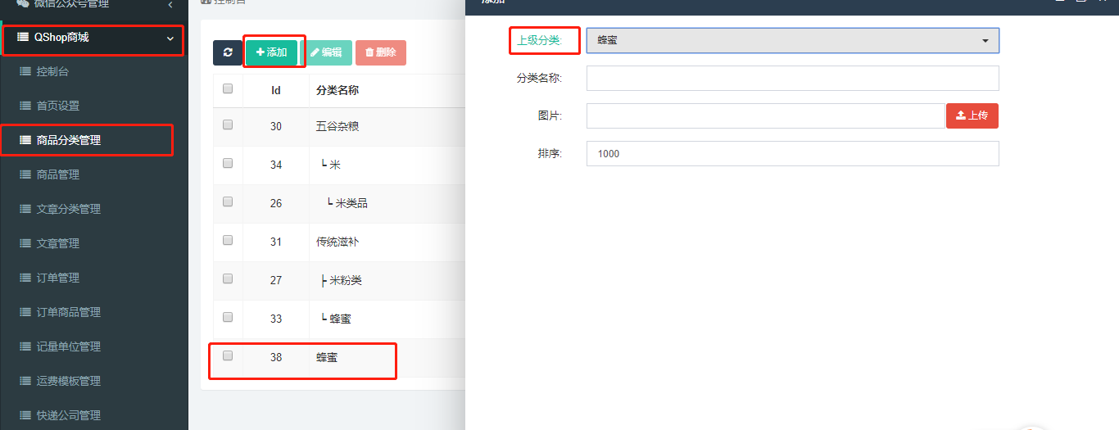Open 文章分类管理 in the sidebar
This screenshot has width=1119, height=430.
tap(69, 210)
